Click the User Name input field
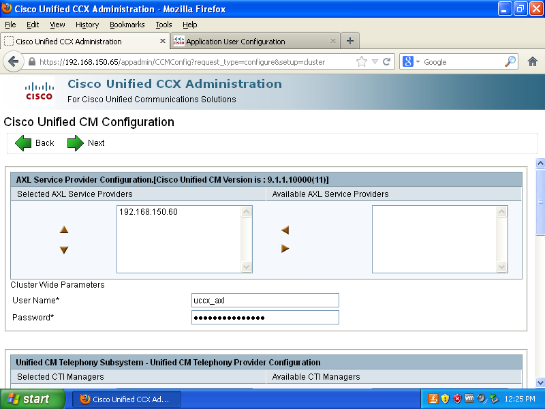545x409 pixels. (x=265, y=300)
